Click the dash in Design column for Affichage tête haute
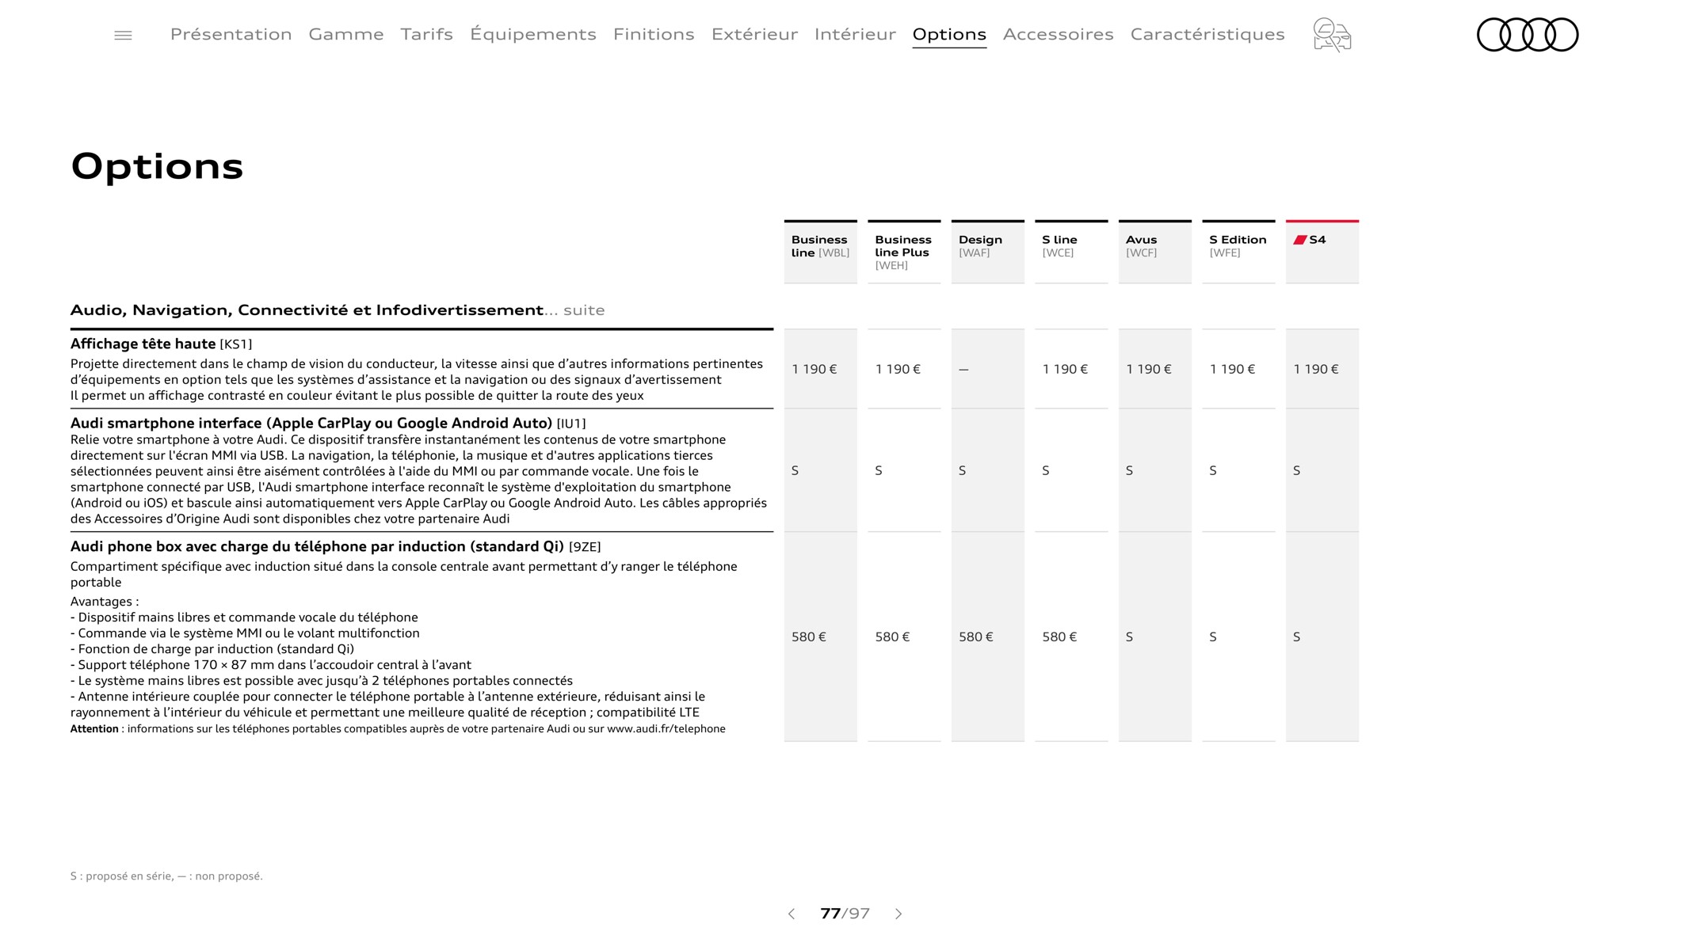Viewport: 1690px width, 950px height. [963, 370]
